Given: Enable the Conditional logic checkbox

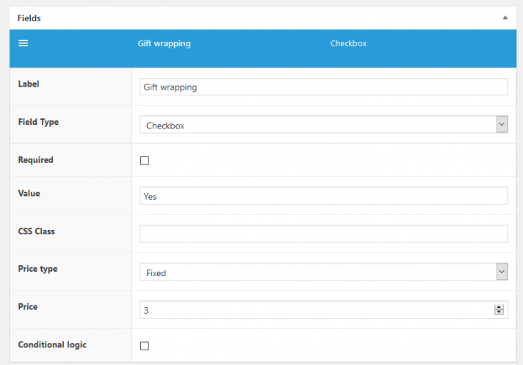Looking at the screenshot, I should (145, 346).
